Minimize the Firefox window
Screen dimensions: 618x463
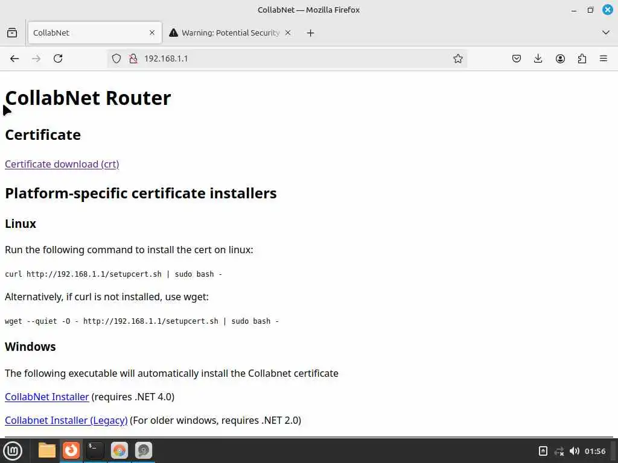click(x=574, y=10)
